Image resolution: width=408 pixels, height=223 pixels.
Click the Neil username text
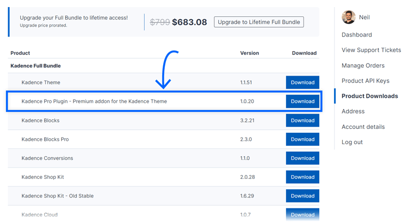pos(364,17)
